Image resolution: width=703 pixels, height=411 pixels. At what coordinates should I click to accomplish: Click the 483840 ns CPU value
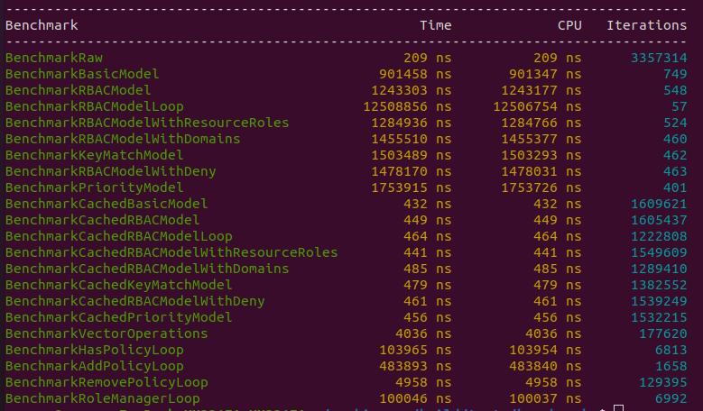point(545,366)
